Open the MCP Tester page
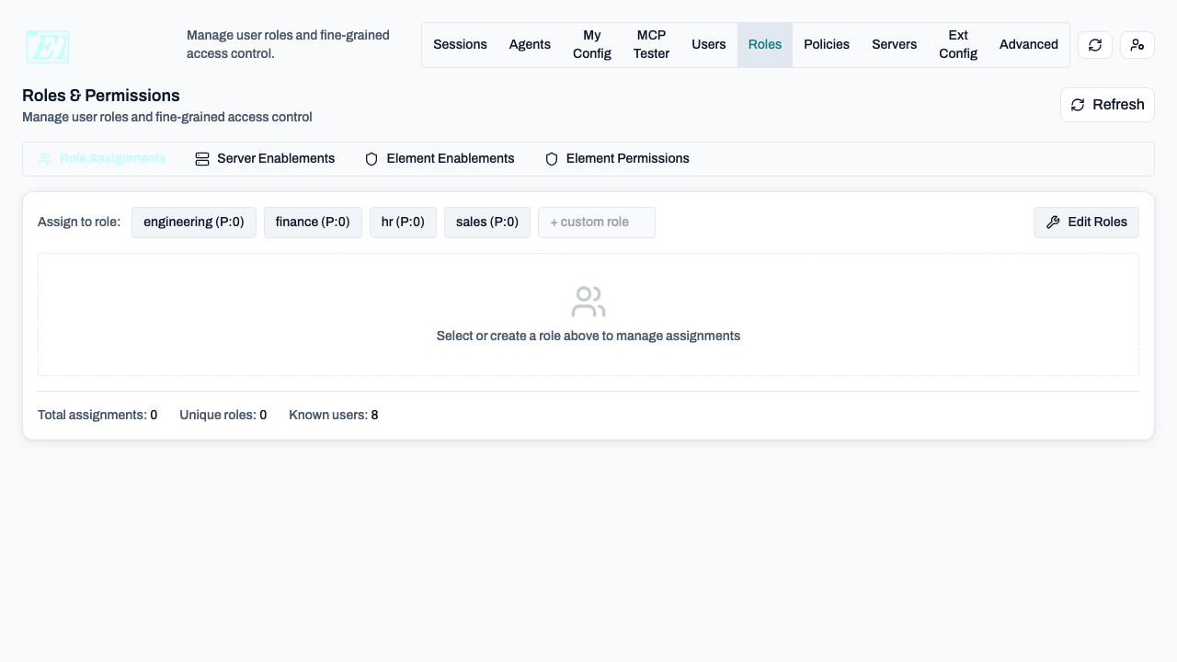This screenshot has height=662, width=1177. [x=651, y=44]
